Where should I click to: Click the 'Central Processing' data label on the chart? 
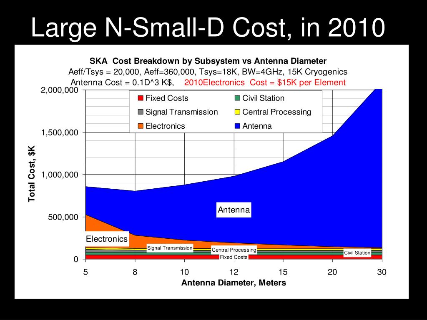[x=234, y=250]
